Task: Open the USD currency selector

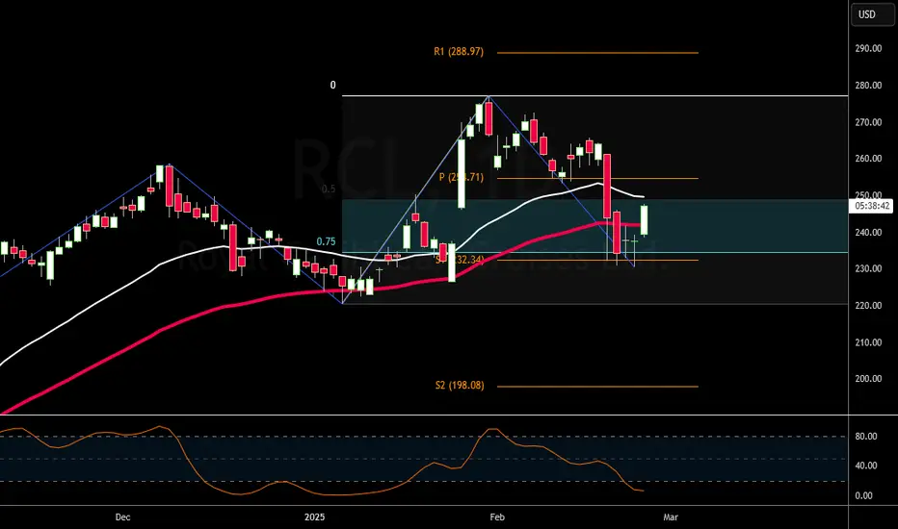Action: [x=872, y=14]
